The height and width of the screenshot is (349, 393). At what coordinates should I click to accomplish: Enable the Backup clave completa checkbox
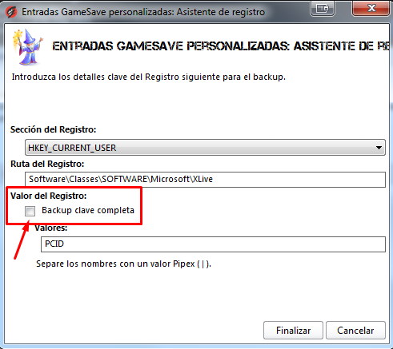(30, 211)
